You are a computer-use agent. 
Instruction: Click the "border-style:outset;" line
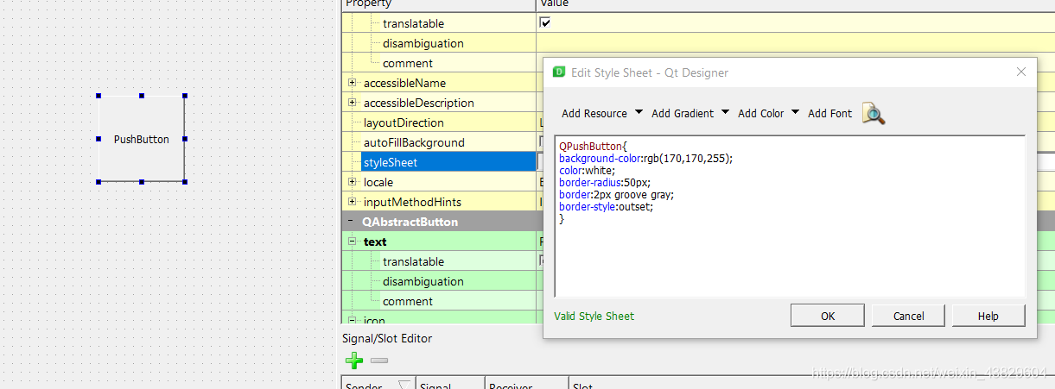(607, 207)
